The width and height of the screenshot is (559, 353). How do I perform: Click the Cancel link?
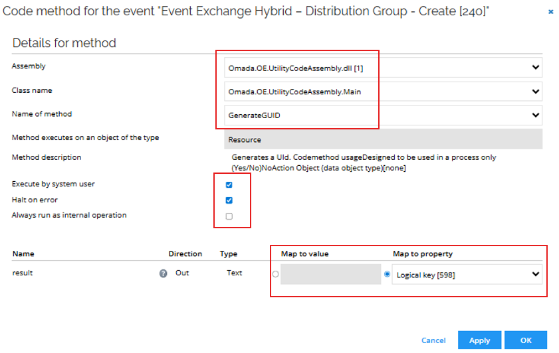[433, 340]
